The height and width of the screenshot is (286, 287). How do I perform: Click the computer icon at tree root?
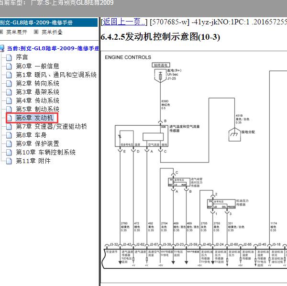click(2, 48)
